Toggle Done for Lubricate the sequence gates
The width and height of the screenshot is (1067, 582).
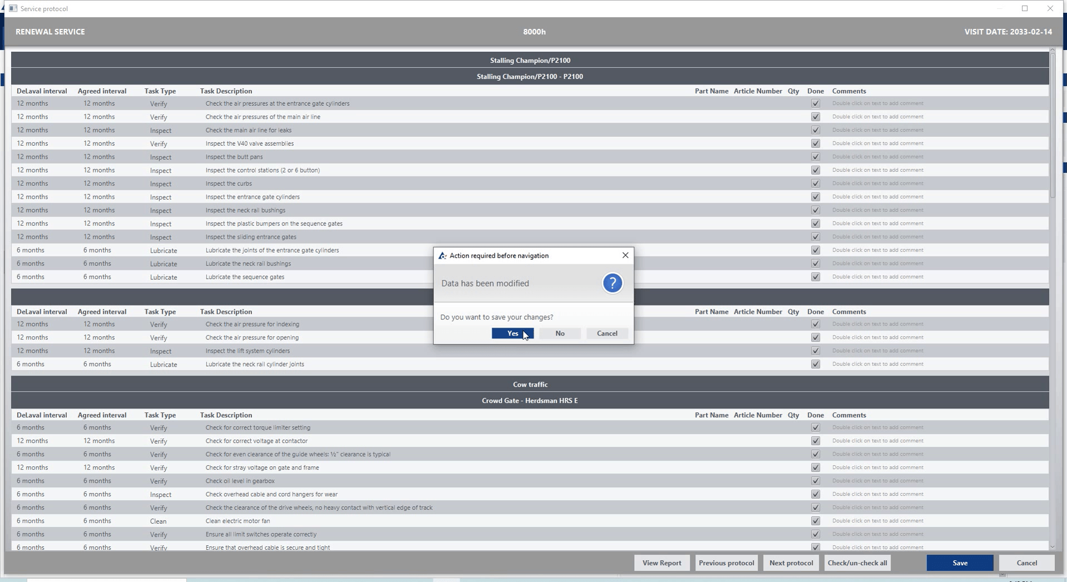pyautogui.click(x=816, y=277)
